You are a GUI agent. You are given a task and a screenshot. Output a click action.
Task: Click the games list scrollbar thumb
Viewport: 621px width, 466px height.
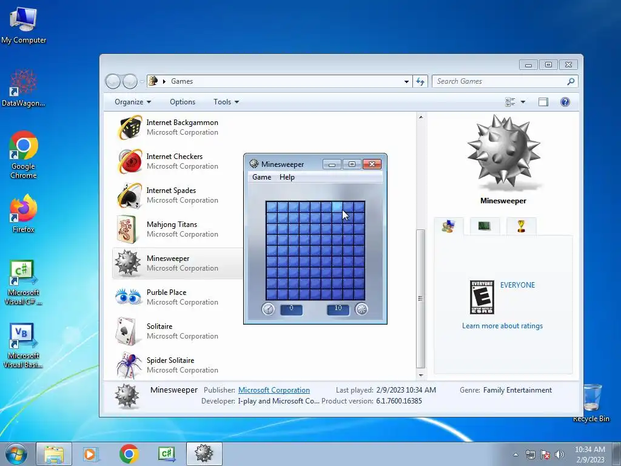[x=421, y=299]
